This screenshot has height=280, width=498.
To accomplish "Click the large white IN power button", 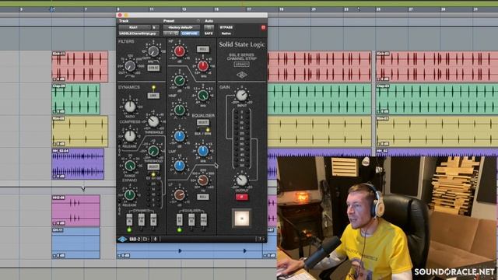I will [242, 219].
